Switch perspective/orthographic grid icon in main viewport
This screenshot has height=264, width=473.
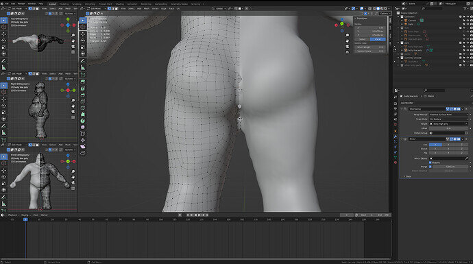[x=347, y=52]
